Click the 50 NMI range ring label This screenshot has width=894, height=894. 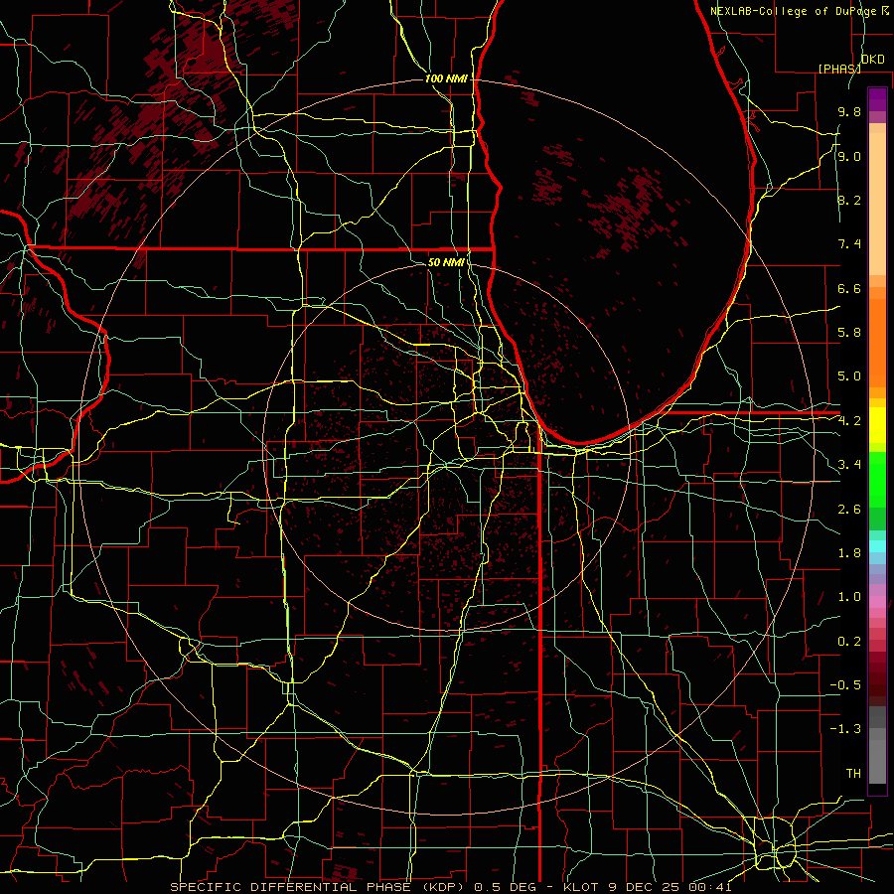[446, 262]
